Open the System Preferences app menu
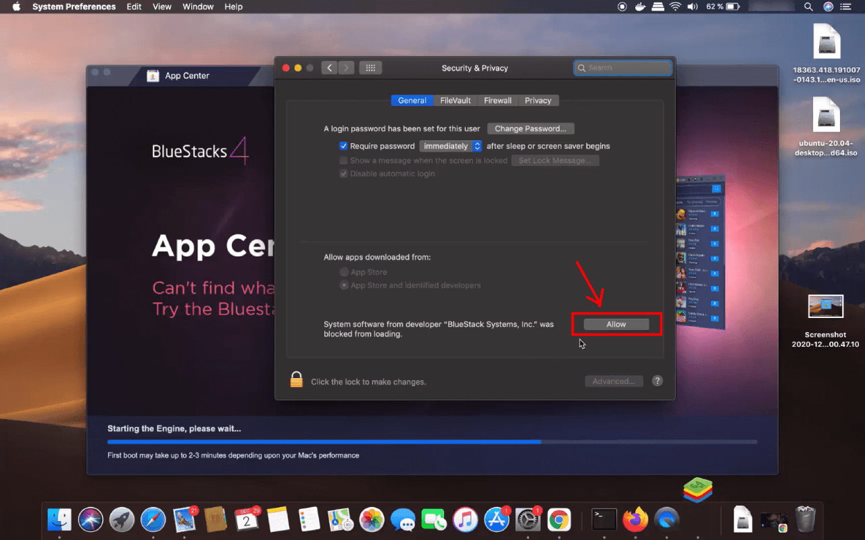The image size is (865, 540). click(74, 7)
